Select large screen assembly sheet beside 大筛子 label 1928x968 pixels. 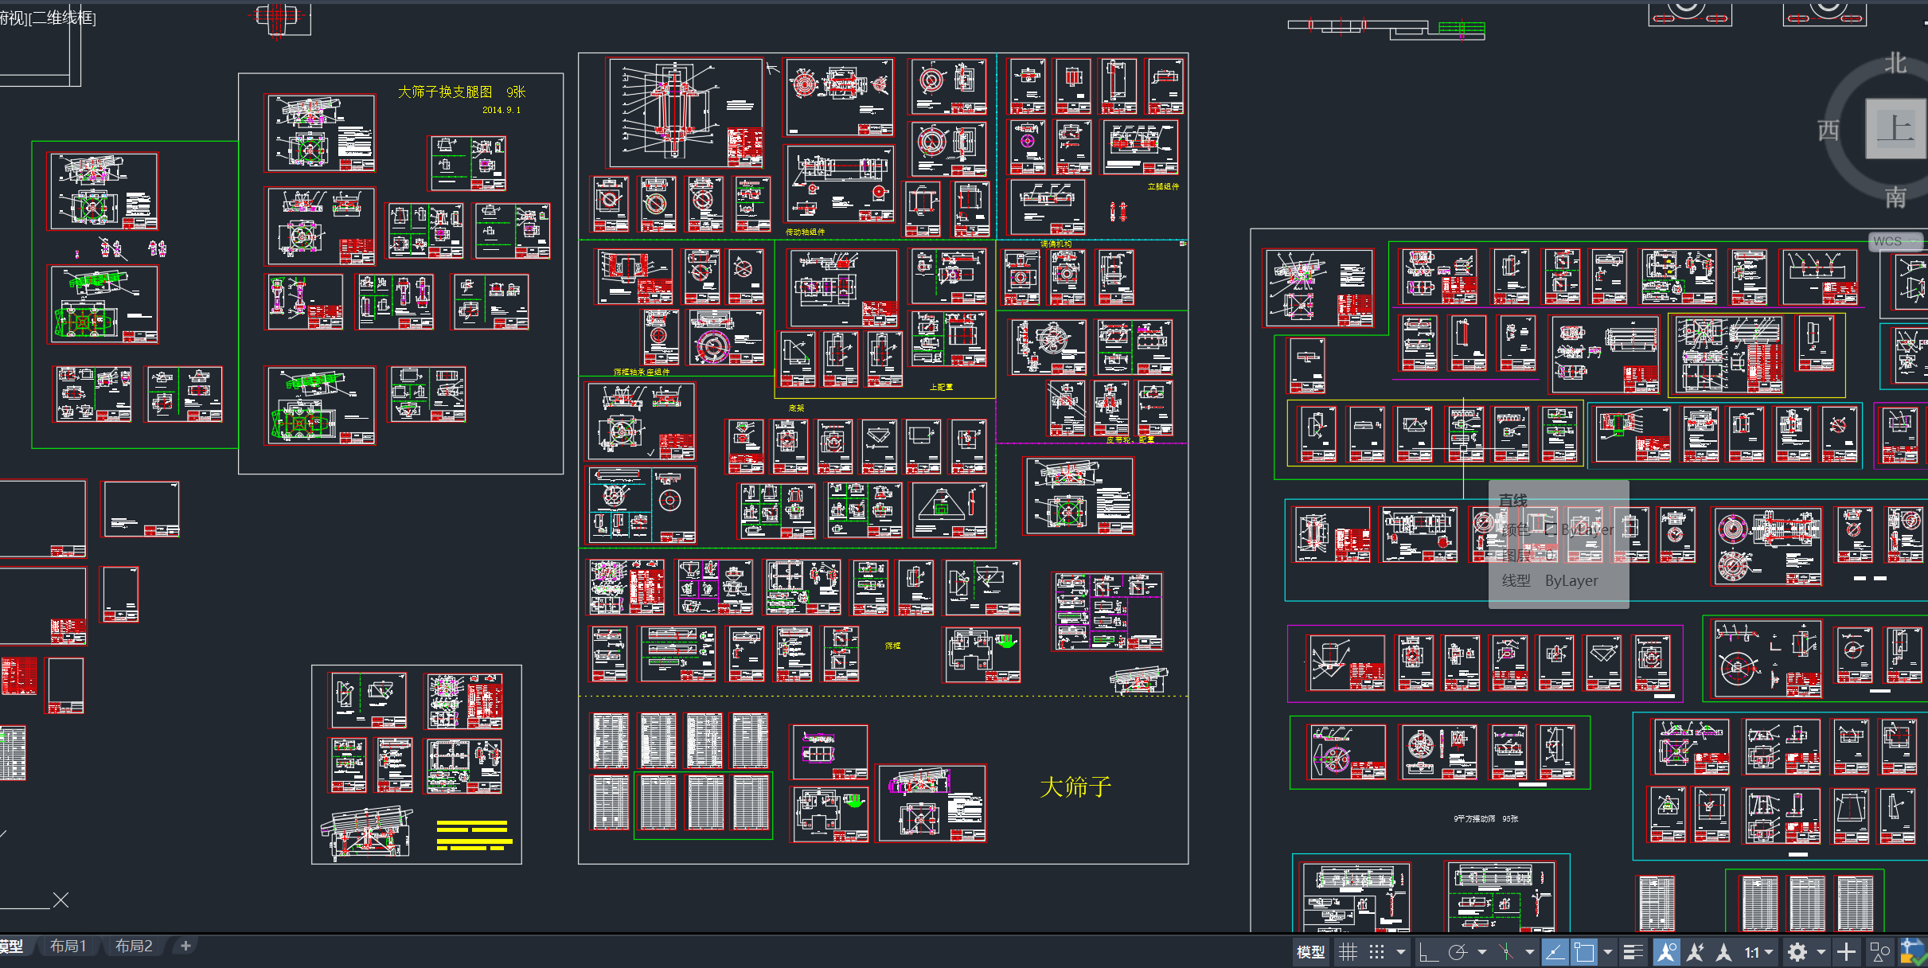pyautogui.click(x=931, y=803)
